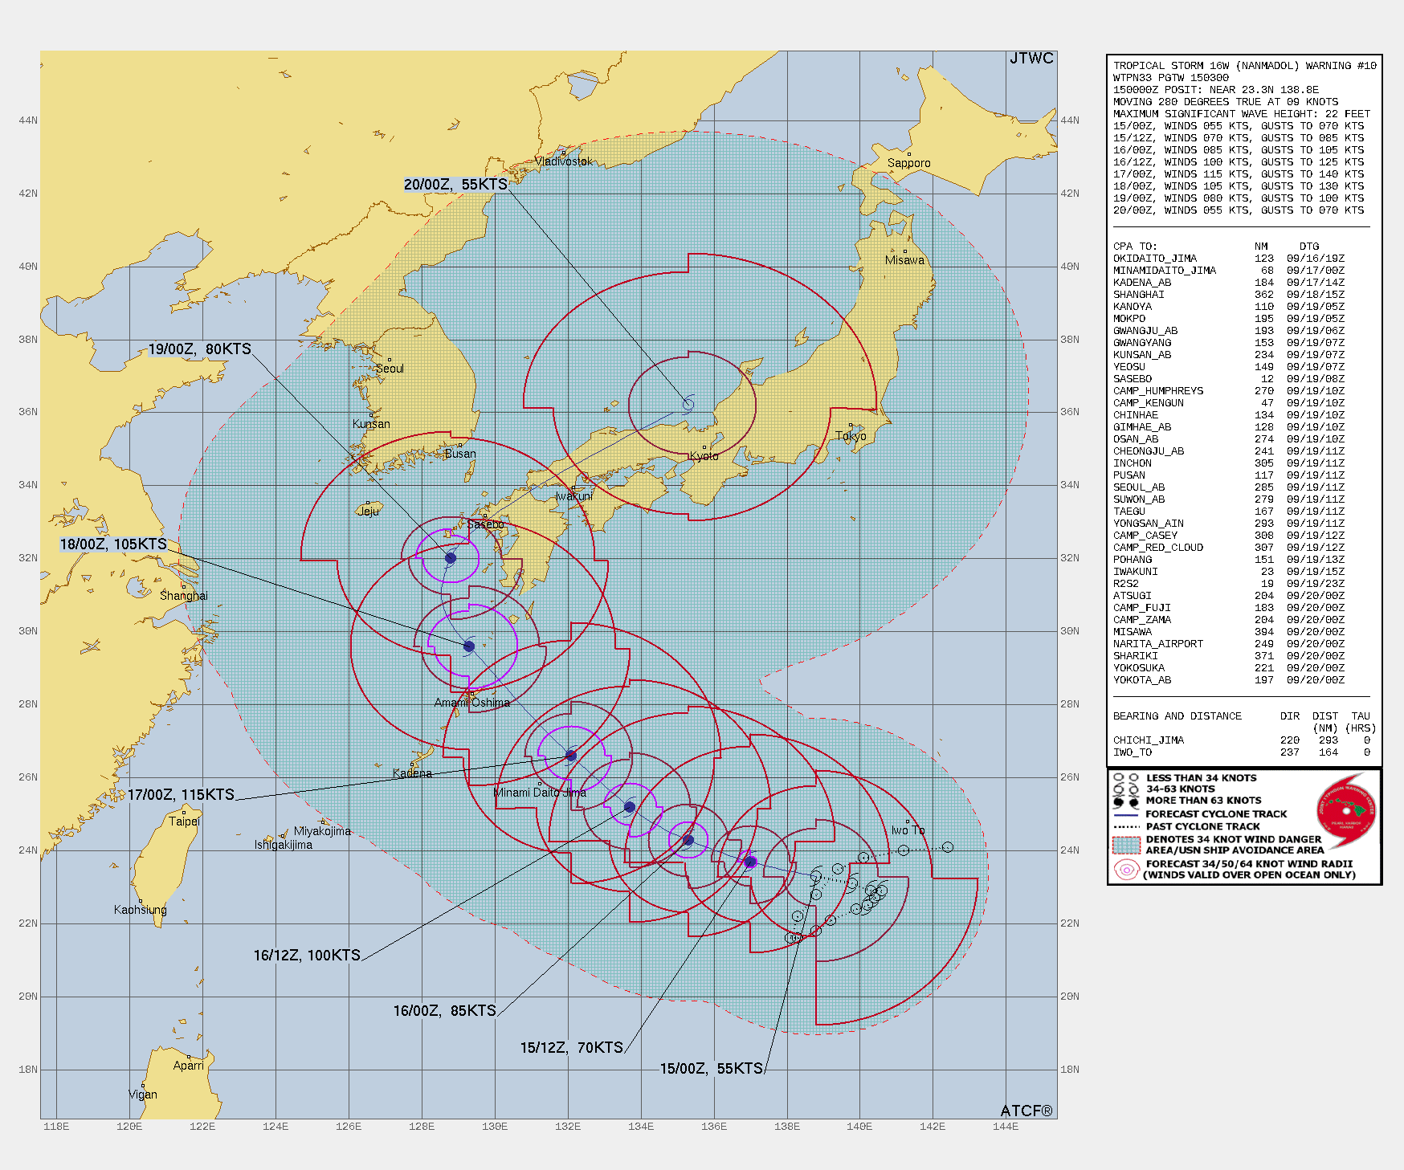Click the MINAMIDAITO_JIMA CPA row

(1228, 271)
